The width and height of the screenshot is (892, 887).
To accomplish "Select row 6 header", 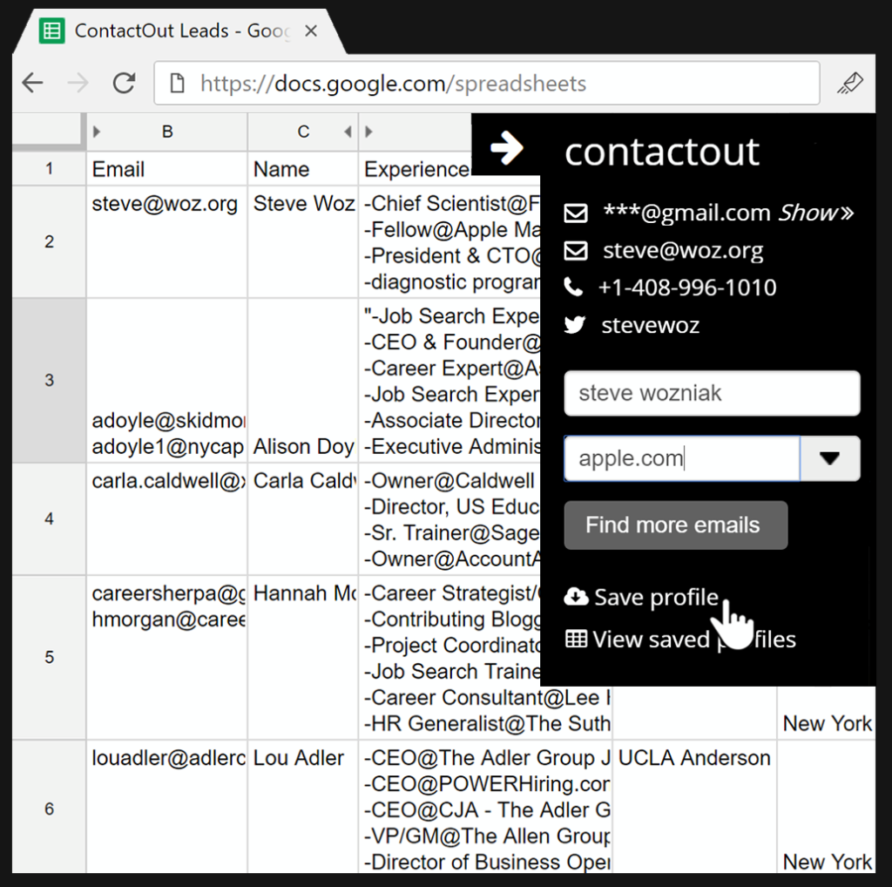I will pos(49,809).
